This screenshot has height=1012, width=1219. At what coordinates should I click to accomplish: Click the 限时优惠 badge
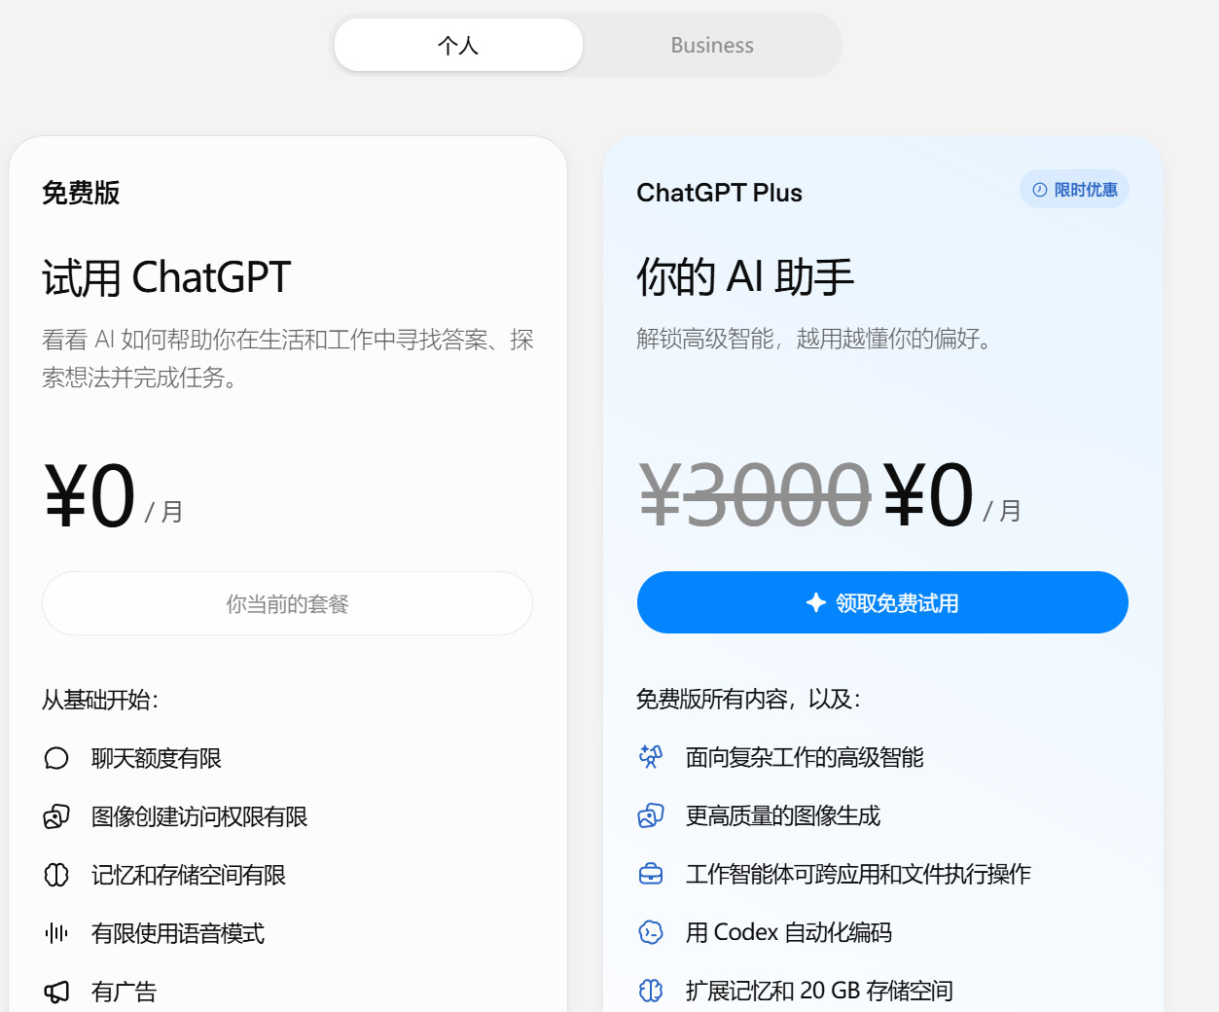coord(1074,190)
